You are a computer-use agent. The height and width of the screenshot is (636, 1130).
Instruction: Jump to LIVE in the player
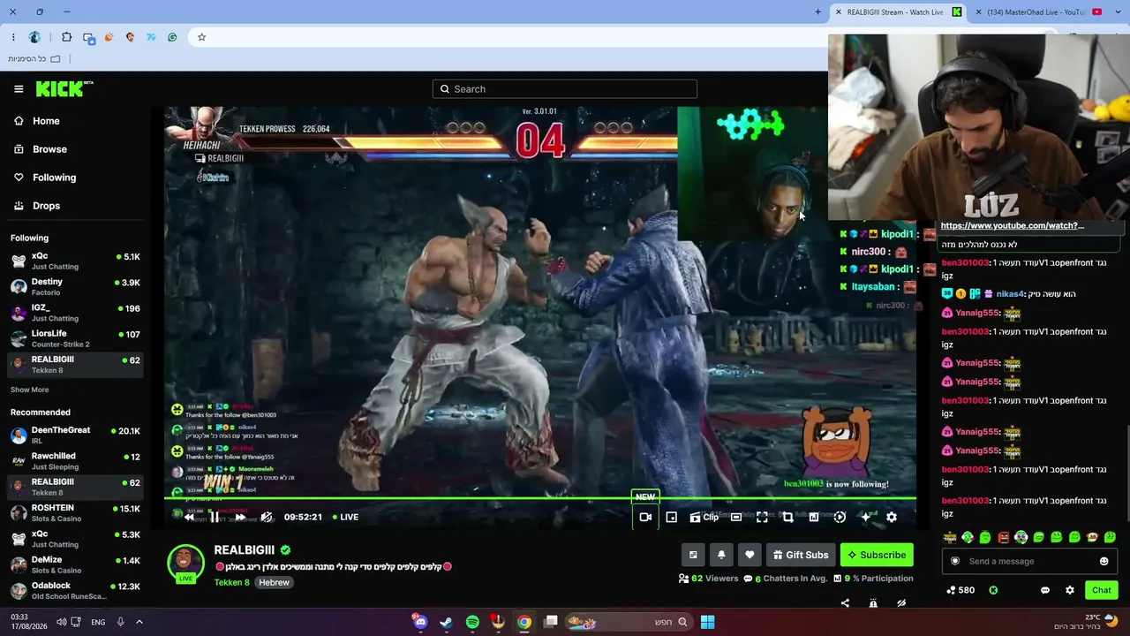coord(345,517)
